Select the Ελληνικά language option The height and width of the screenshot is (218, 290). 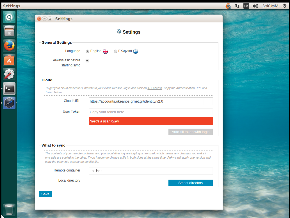[x=116, y=51]
